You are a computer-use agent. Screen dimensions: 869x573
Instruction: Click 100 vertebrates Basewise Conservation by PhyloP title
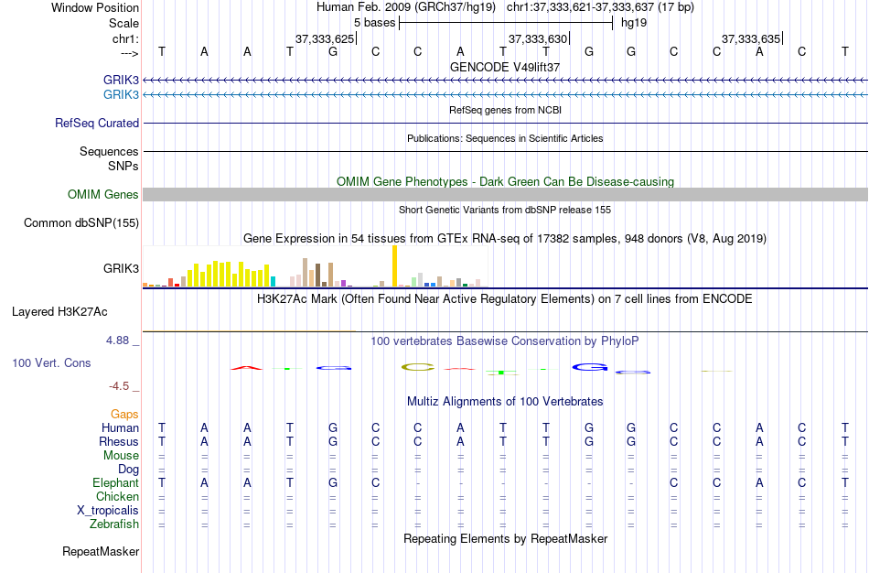[x=505, y=341]
